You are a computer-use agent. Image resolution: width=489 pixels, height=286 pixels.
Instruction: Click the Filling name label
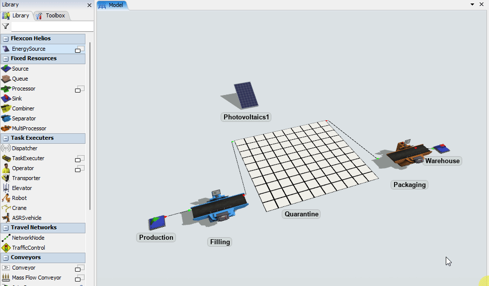pyautogui.click(x=220, y=242)
